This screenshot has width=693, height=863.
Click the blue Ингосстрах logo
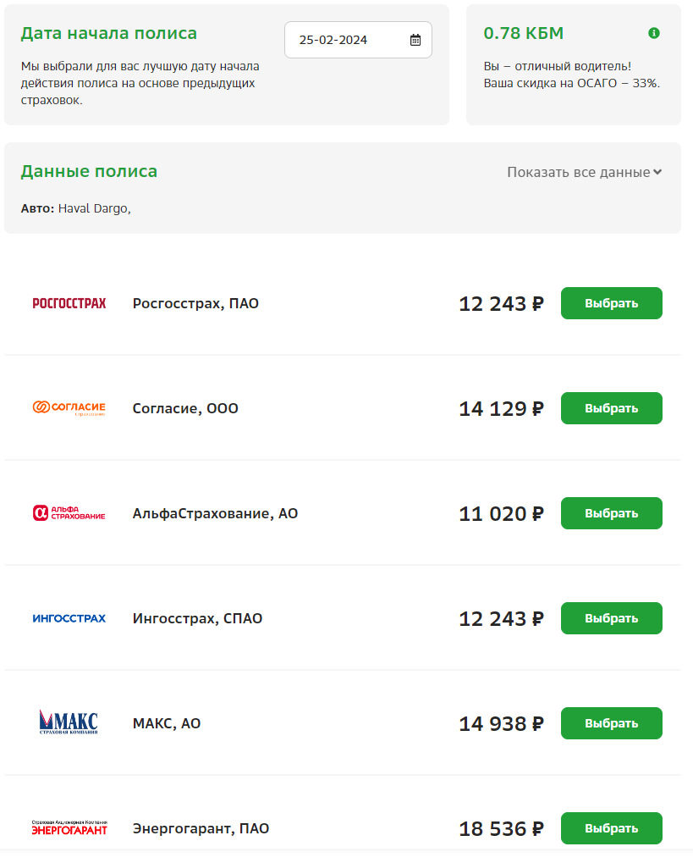point(69,618)
